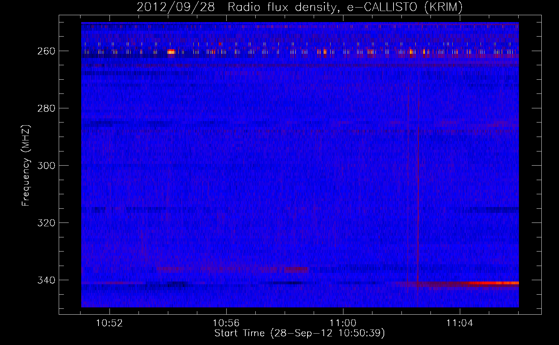Click the 11:04 time tick label
559x345 pixels.
click(x=460, y=323)
